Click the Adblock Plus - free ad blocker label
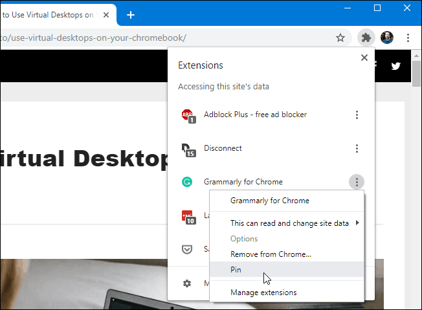This screenshot has width=422, height=310. pyautogui.click(x=255, y=115)
